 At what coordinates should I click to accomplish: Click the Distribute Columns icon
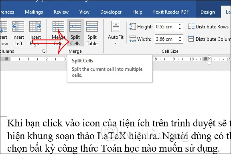(191, 39)
